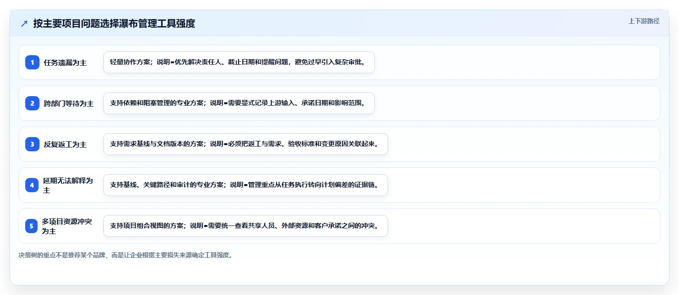Viewport: 679px width, 295px height.
Task: Click the 跨部门等待为主 label
Action: [x=69, y=103]
